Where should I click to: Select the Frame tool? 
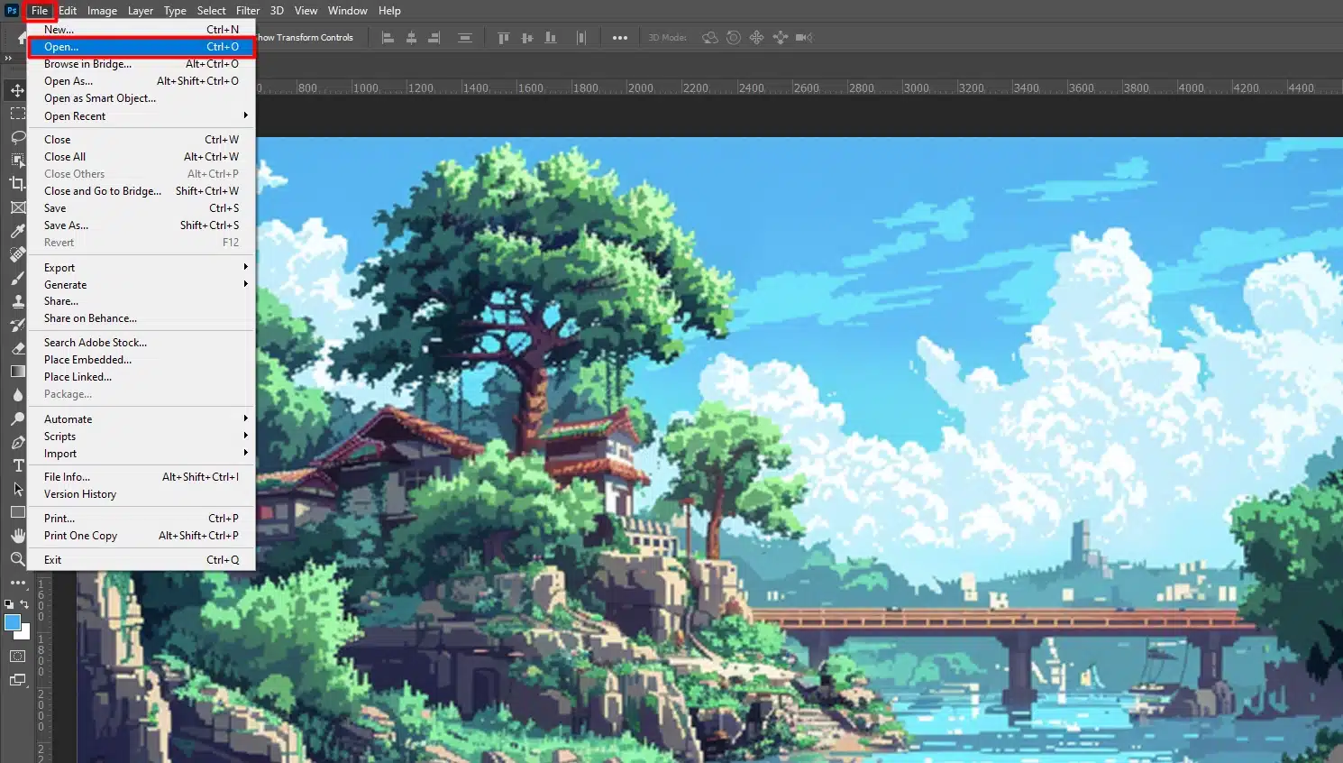(x=17, y=207)
